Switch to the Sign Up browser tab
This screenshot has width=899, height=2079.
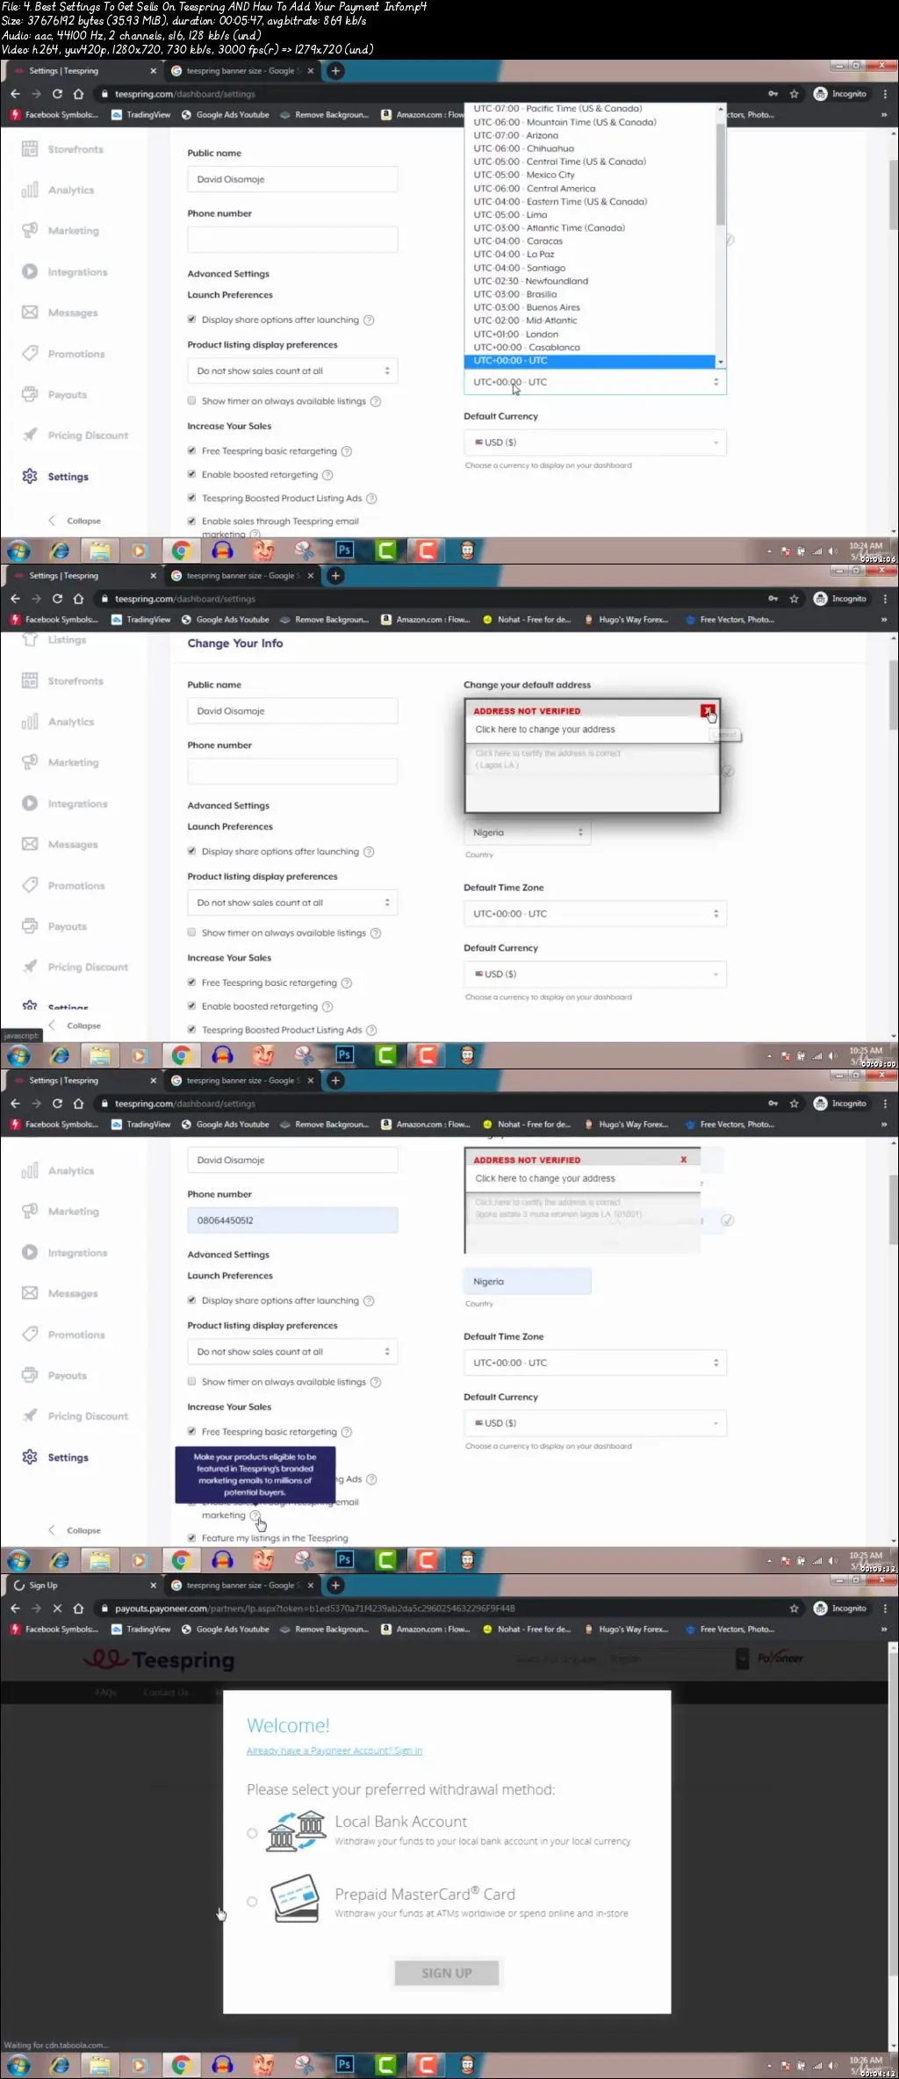(84, 1586)
